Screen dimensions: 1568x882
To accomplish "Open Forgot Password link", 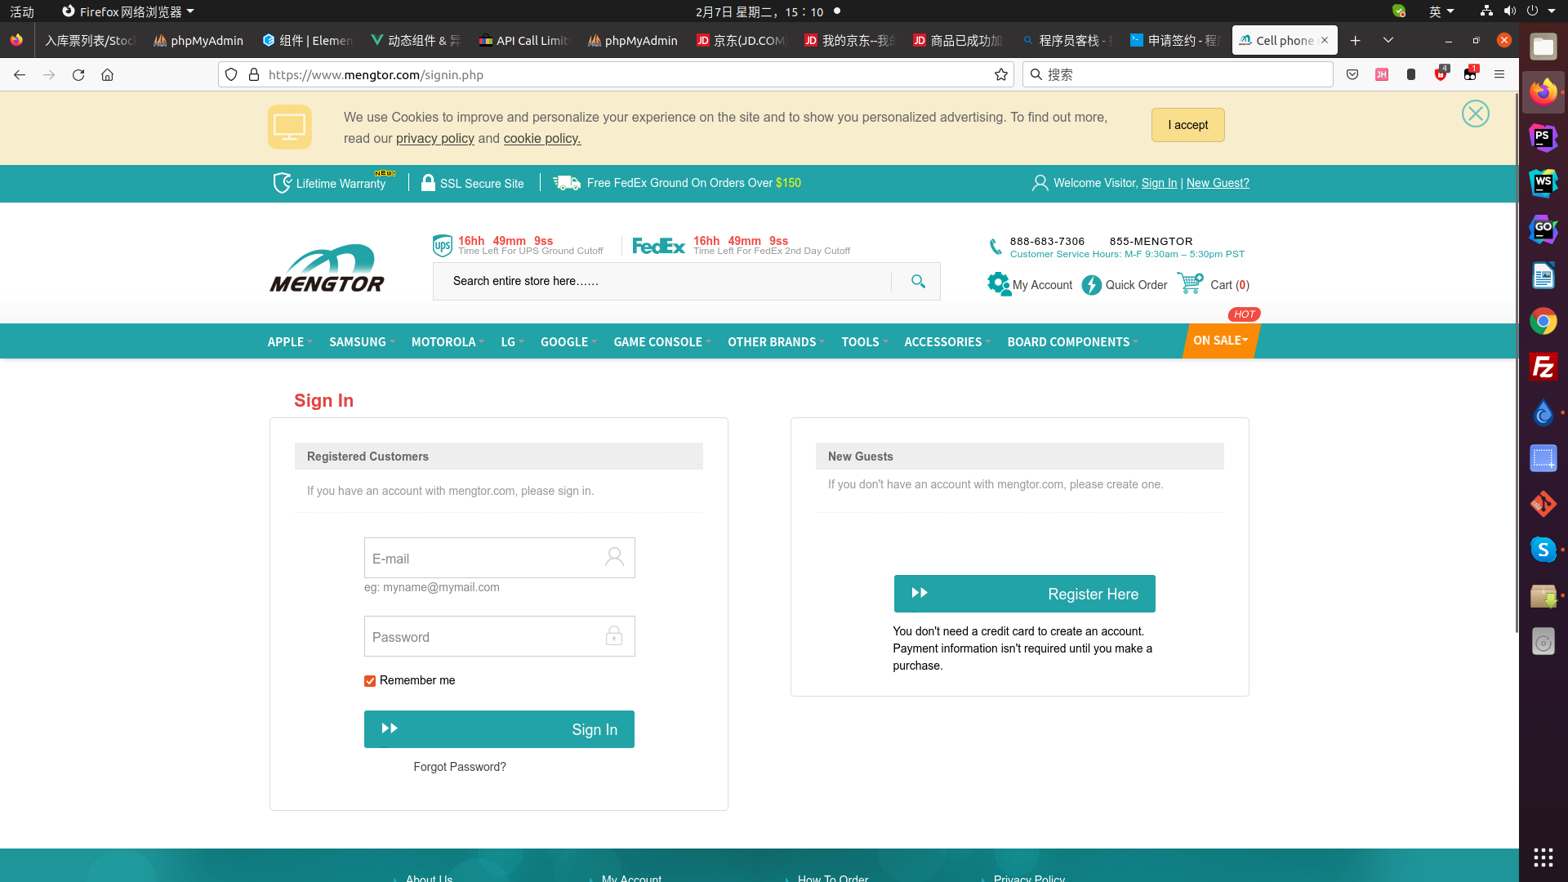I will [x=460, y=767].
